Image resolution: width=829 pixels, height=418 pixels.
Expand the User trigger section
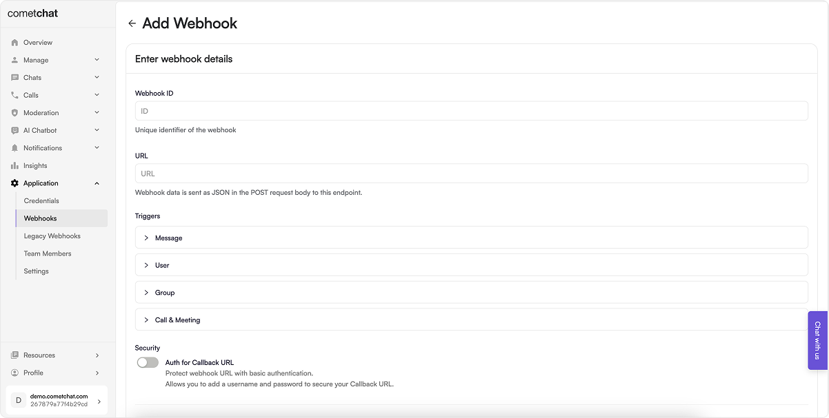471,265
